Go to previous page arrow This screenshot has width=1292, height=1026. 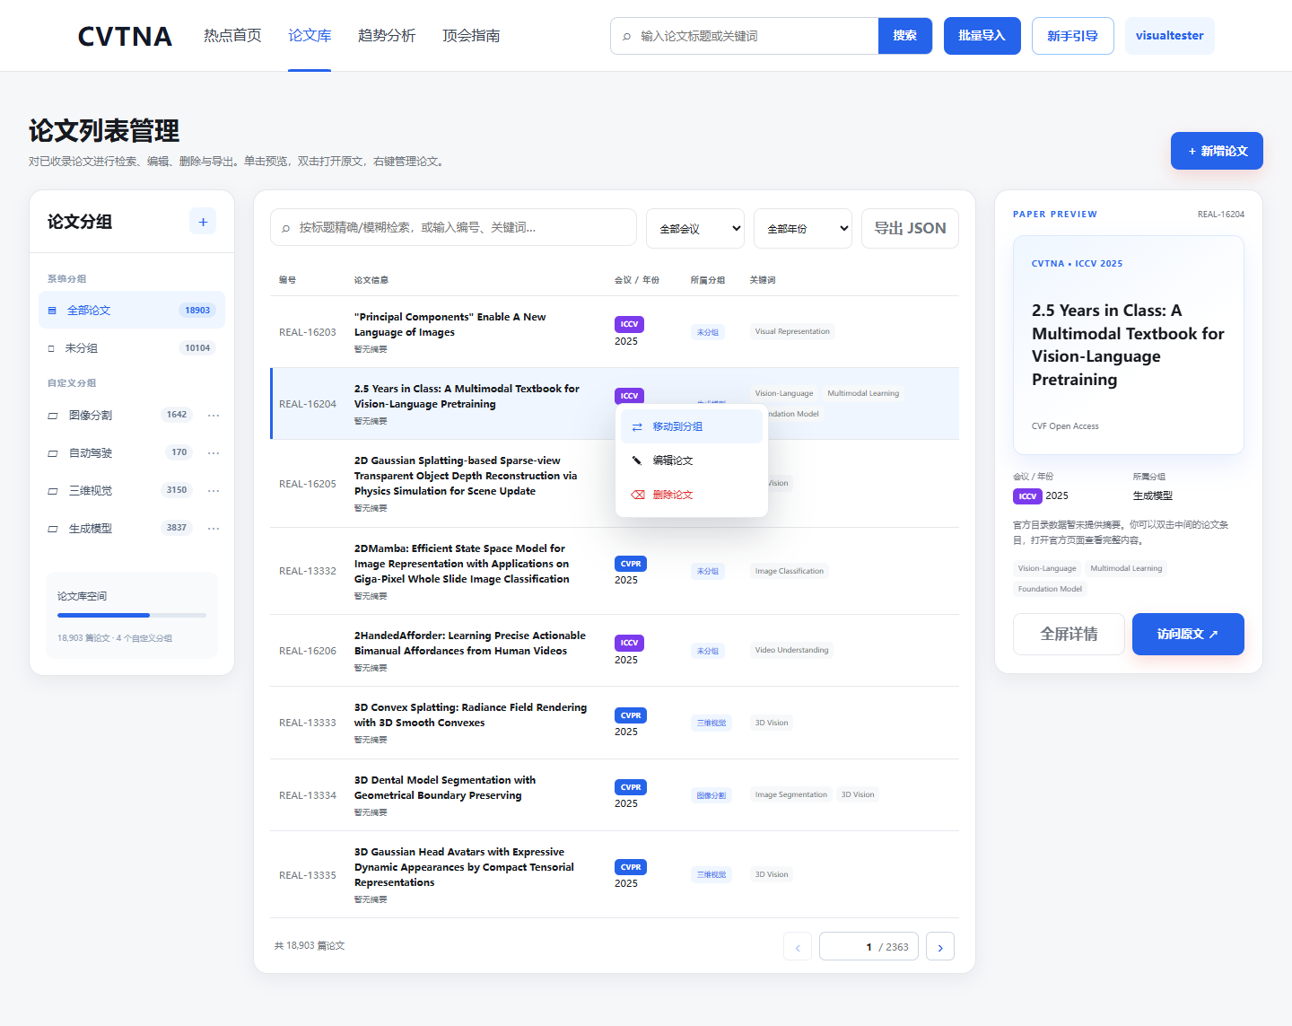798,946
